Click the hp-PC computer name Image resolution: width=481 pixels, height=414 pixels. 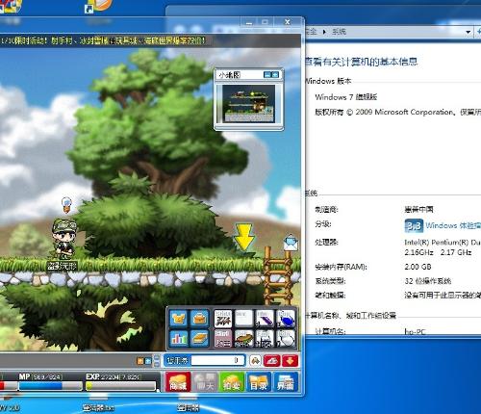pos(415,331)
